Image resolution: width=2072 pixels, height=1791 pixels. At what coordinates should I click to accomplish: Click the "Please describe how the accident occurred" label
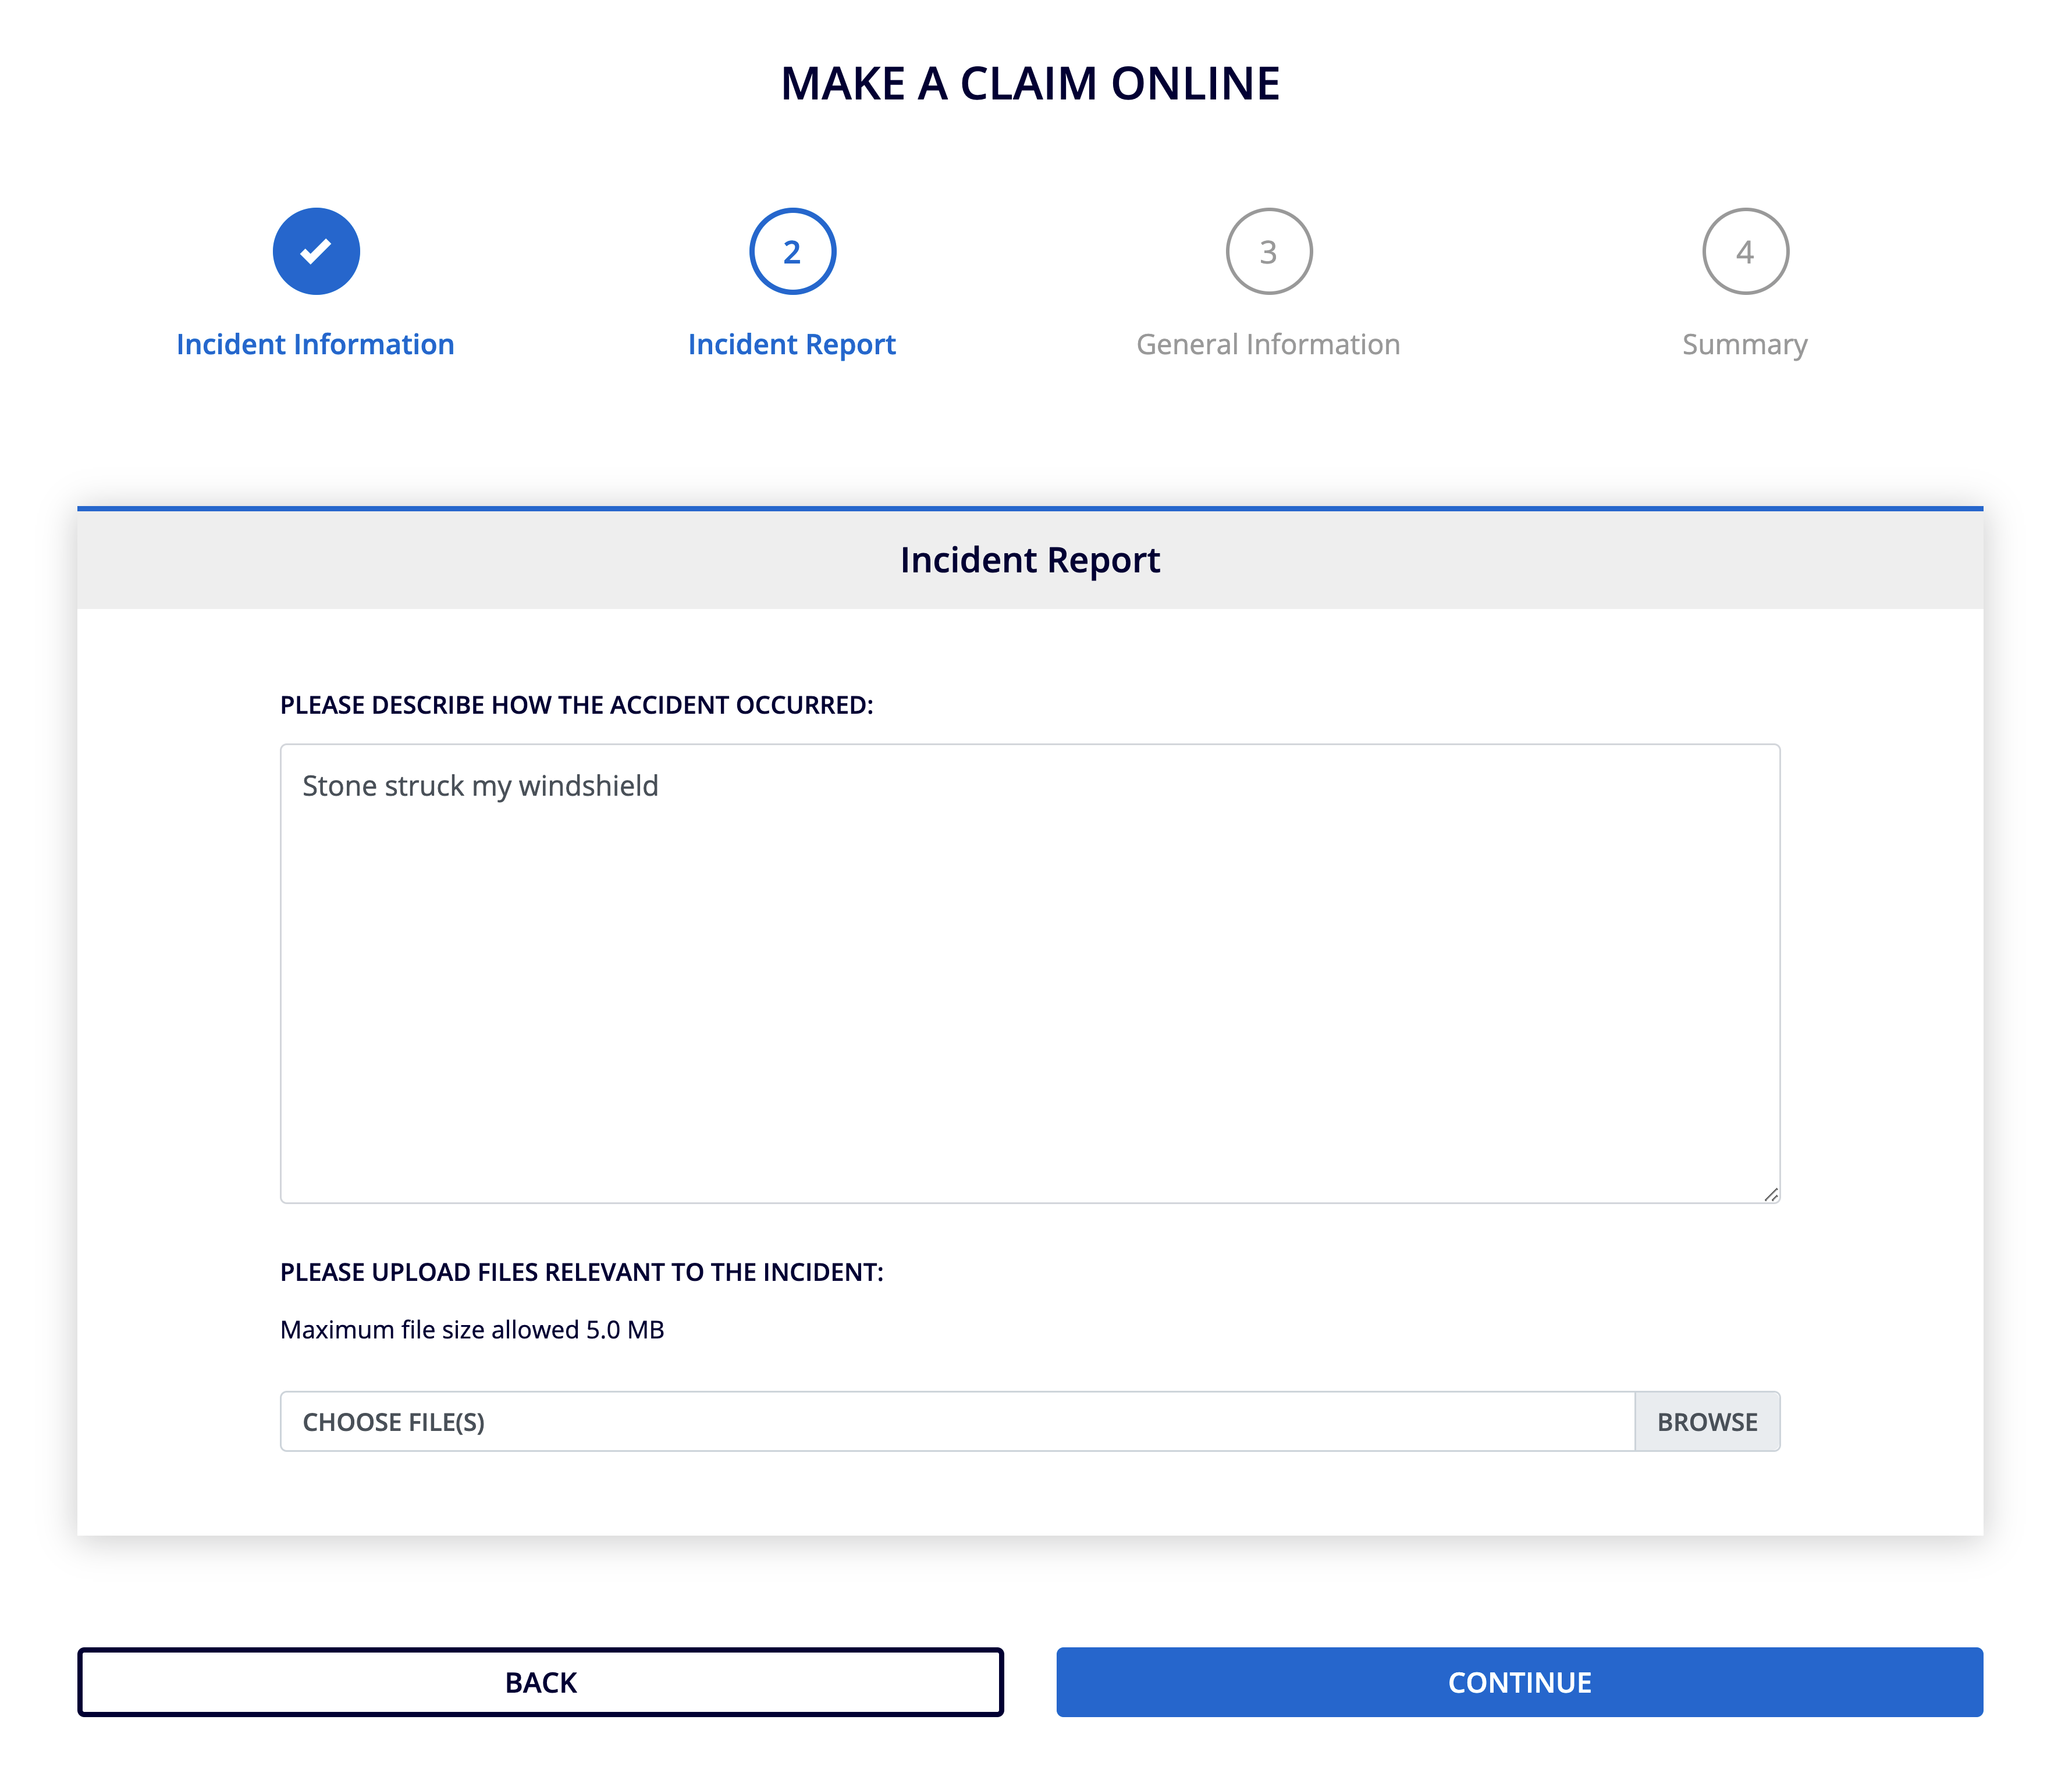[576, 704]
